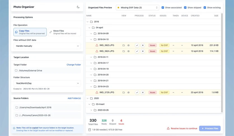The width and height of the screenshot is (234, 136).
Task: Open the folder icon on the IMG_0729.JPG row
Action: click(123, 92)
